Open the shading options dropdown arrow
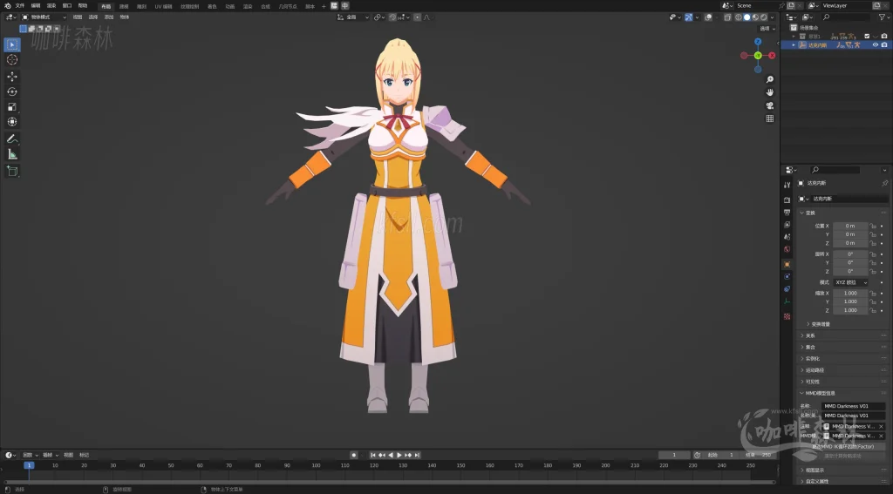The image size is (893, 494). point(773,17)
